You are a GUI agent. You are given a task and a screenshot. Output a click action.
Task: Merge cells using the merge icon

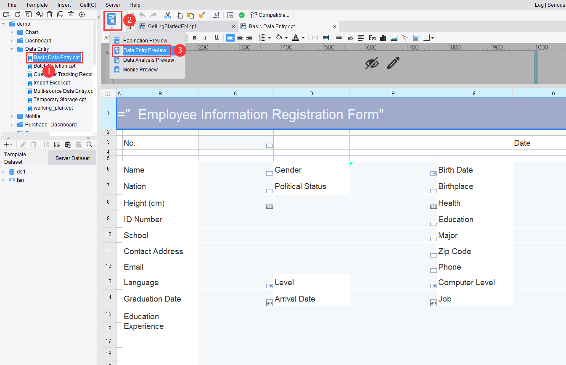pyautogui.click(x=326, y=38)
